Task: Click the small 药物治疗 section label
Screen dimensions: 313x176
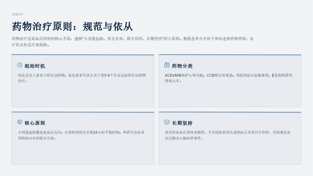Action: (x=18, y=14)
